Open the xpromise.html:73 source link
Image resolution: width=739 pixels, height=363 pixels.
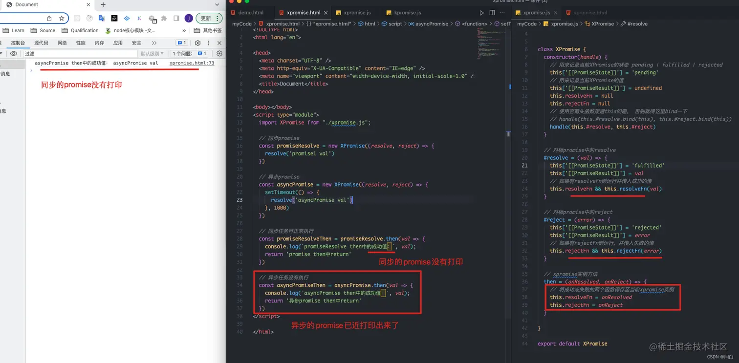[192, 63]
